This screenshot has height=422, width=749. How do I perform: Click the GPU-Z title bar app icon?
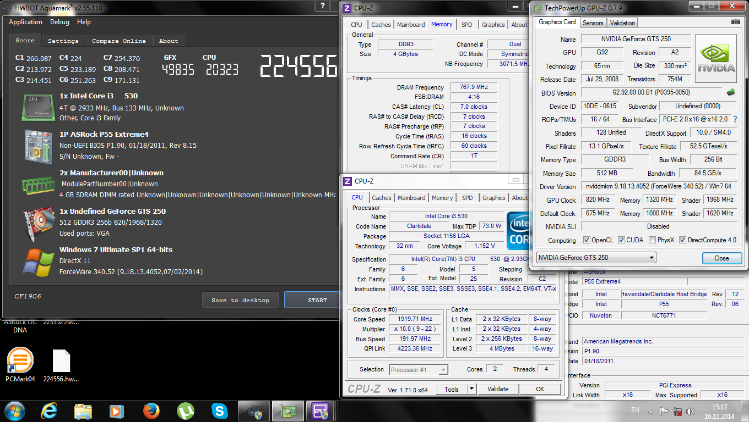[x=537, y=8]
